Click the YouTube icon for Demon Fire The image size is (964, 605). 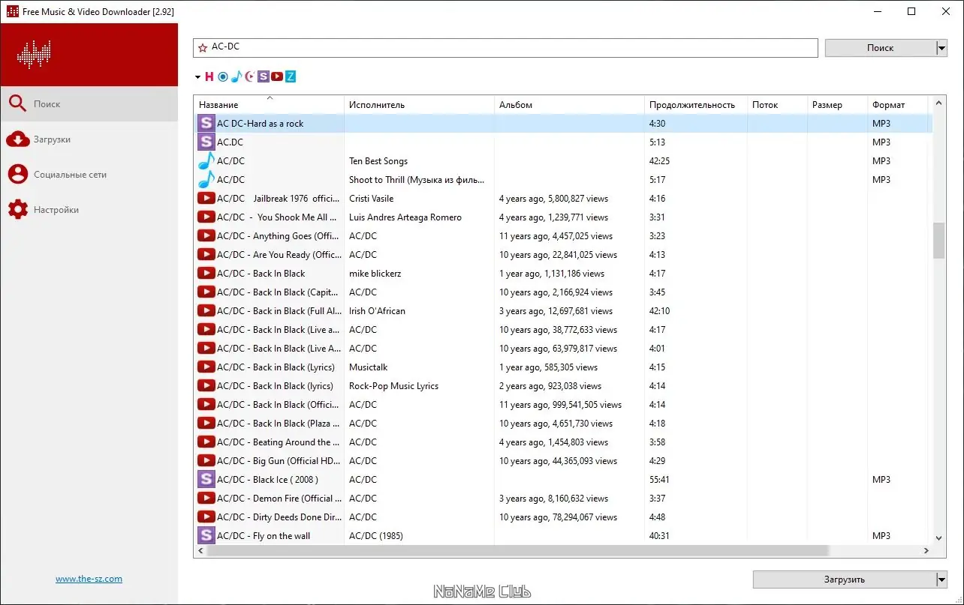[x=206, y=498]
